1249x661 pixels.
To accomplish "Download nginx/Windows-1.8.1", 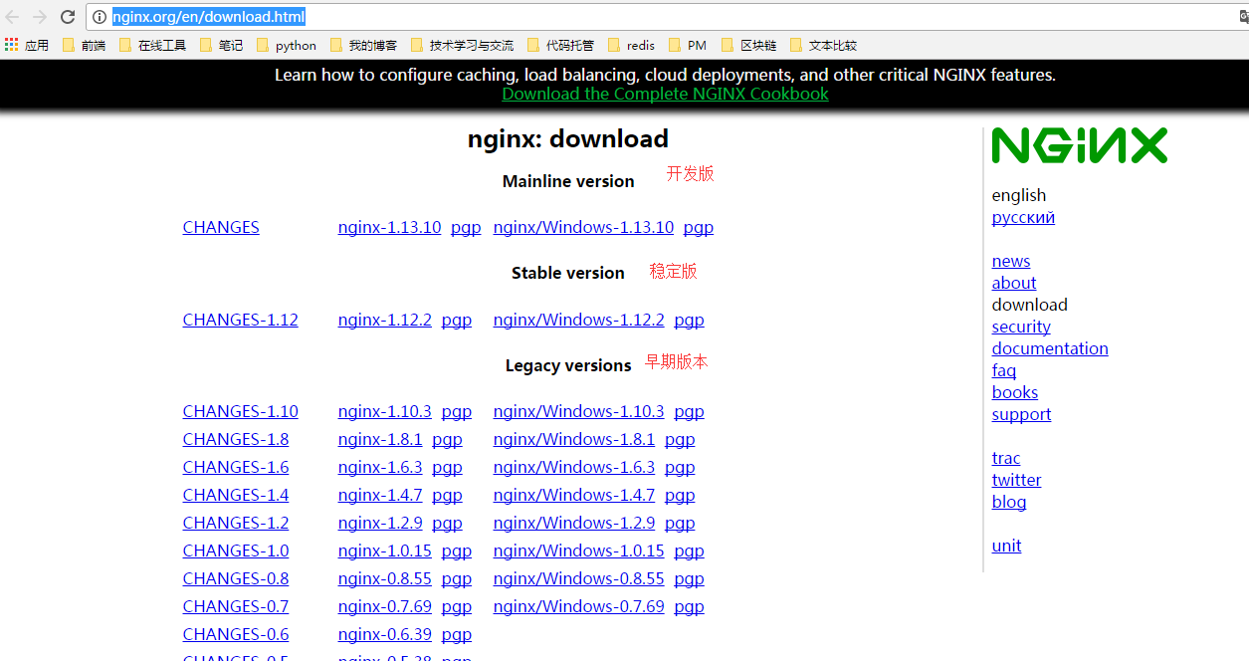I will click(x=574, y=439).
